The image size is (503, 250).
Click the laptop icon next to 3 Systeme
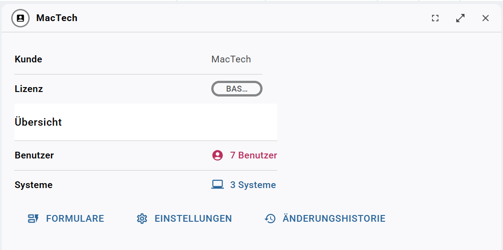point(218,184)
